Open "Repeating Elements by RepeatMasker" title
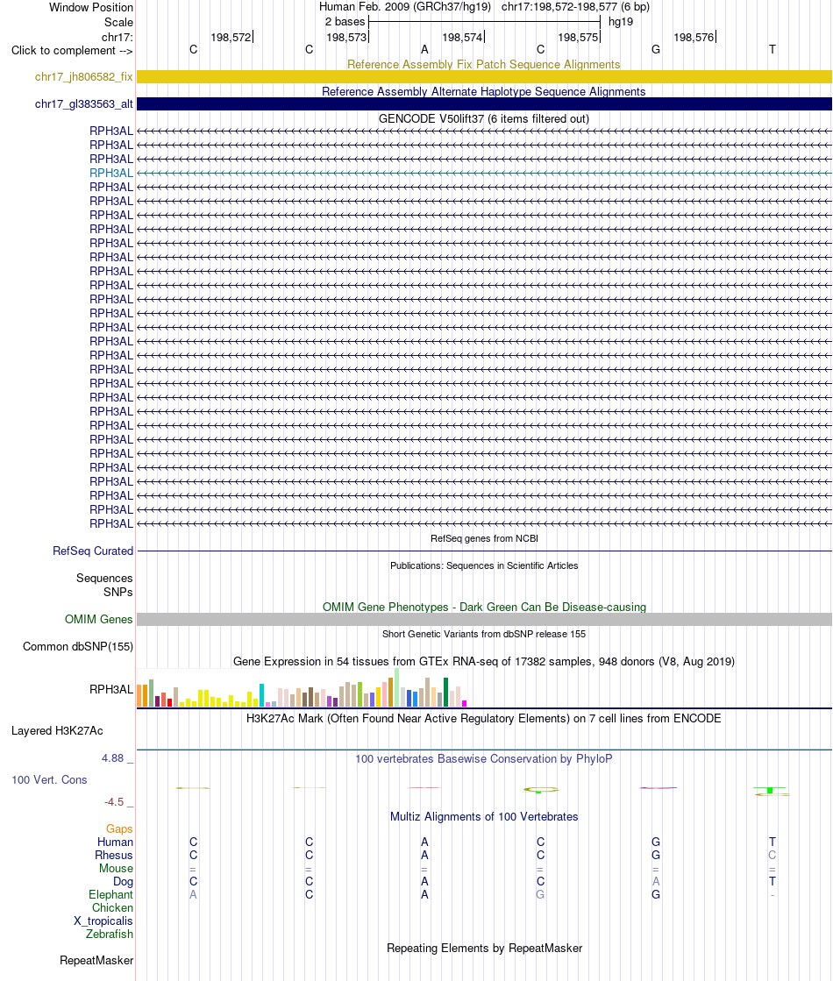The width and height of the screenshot is (833, 981). pyautogui.click(x=484, y=947)
